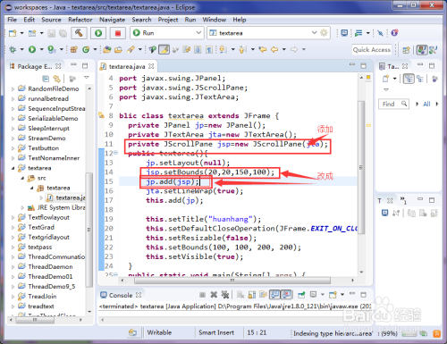447x344 pixels.
Task: Click the Remove All Terminated Launches icon
Action: tap(225, 295)
